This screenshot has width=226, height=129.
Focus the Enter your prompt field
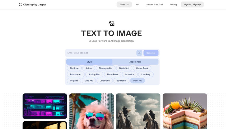pyautogui.click(x=100, y=53)
